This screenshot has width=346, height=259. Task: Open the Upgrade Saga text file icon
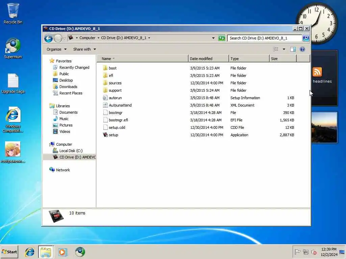(13, 83)
